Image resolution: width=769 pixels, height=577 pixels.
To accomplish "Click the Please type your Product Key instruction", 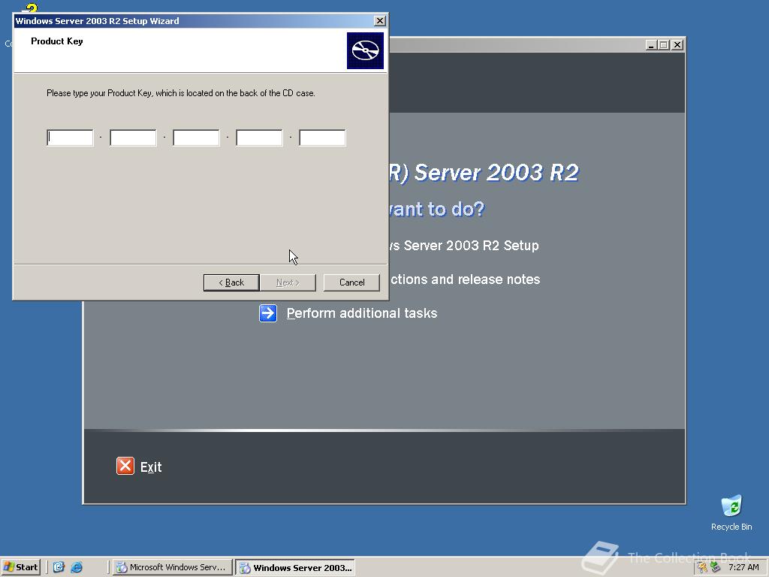I will tap(180, 92).
